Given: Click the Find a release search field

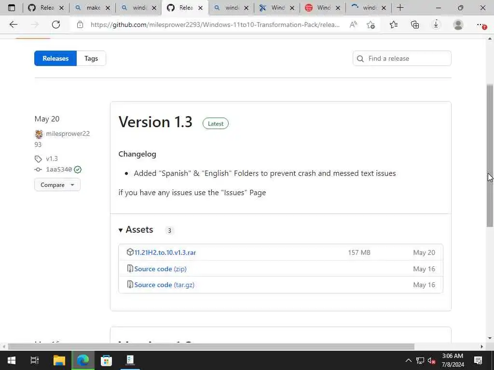Looking at the screenshot, I should point(402,58).
